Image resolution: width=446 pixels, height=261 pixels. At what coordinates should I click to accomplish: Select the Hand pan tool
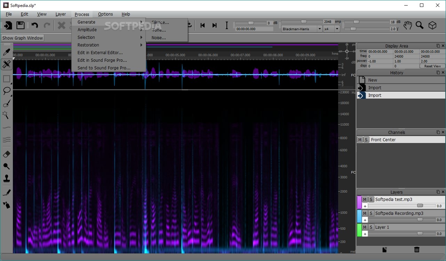coord(407,25)
